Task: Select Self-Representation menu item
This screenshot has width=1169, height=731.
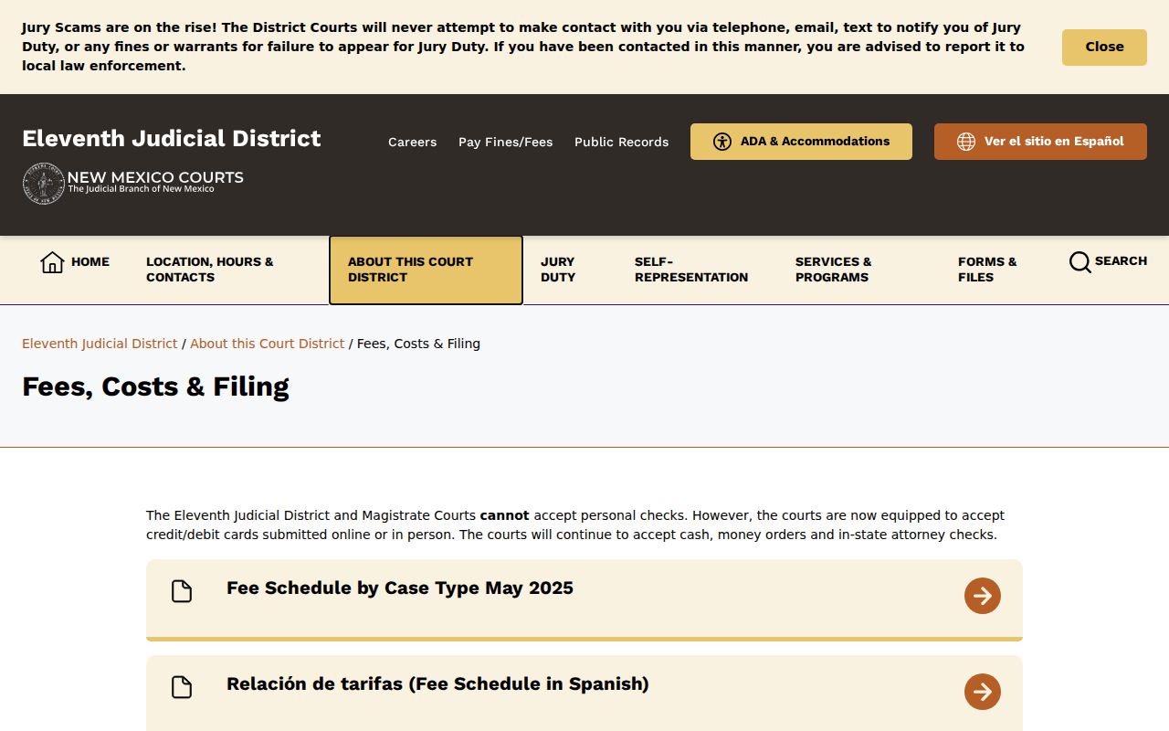Action: 691,270
